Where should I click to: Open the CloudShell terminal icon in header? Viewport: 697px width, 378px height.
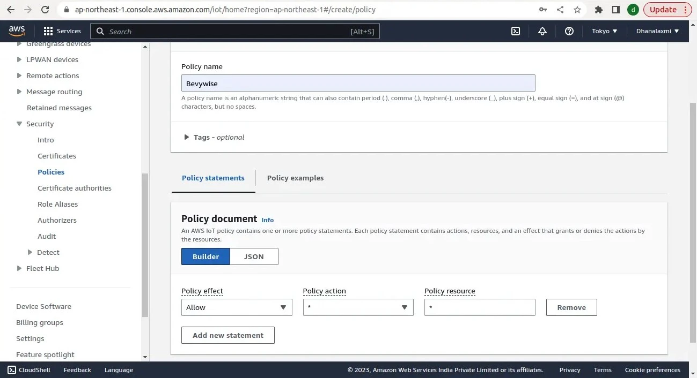(516, 31)
